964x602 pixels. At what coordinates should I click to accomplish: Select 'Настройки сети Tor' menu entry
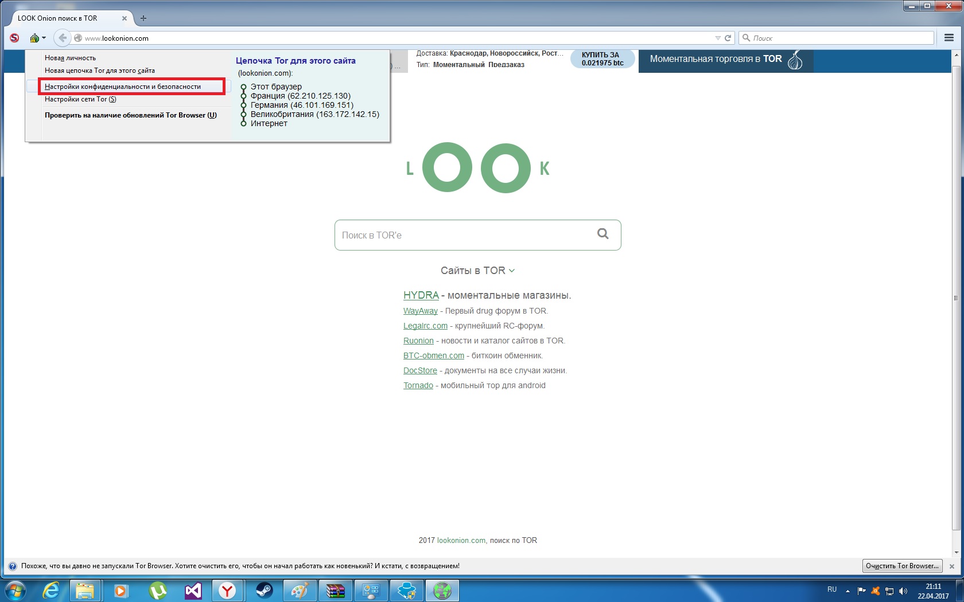(80, 99)
